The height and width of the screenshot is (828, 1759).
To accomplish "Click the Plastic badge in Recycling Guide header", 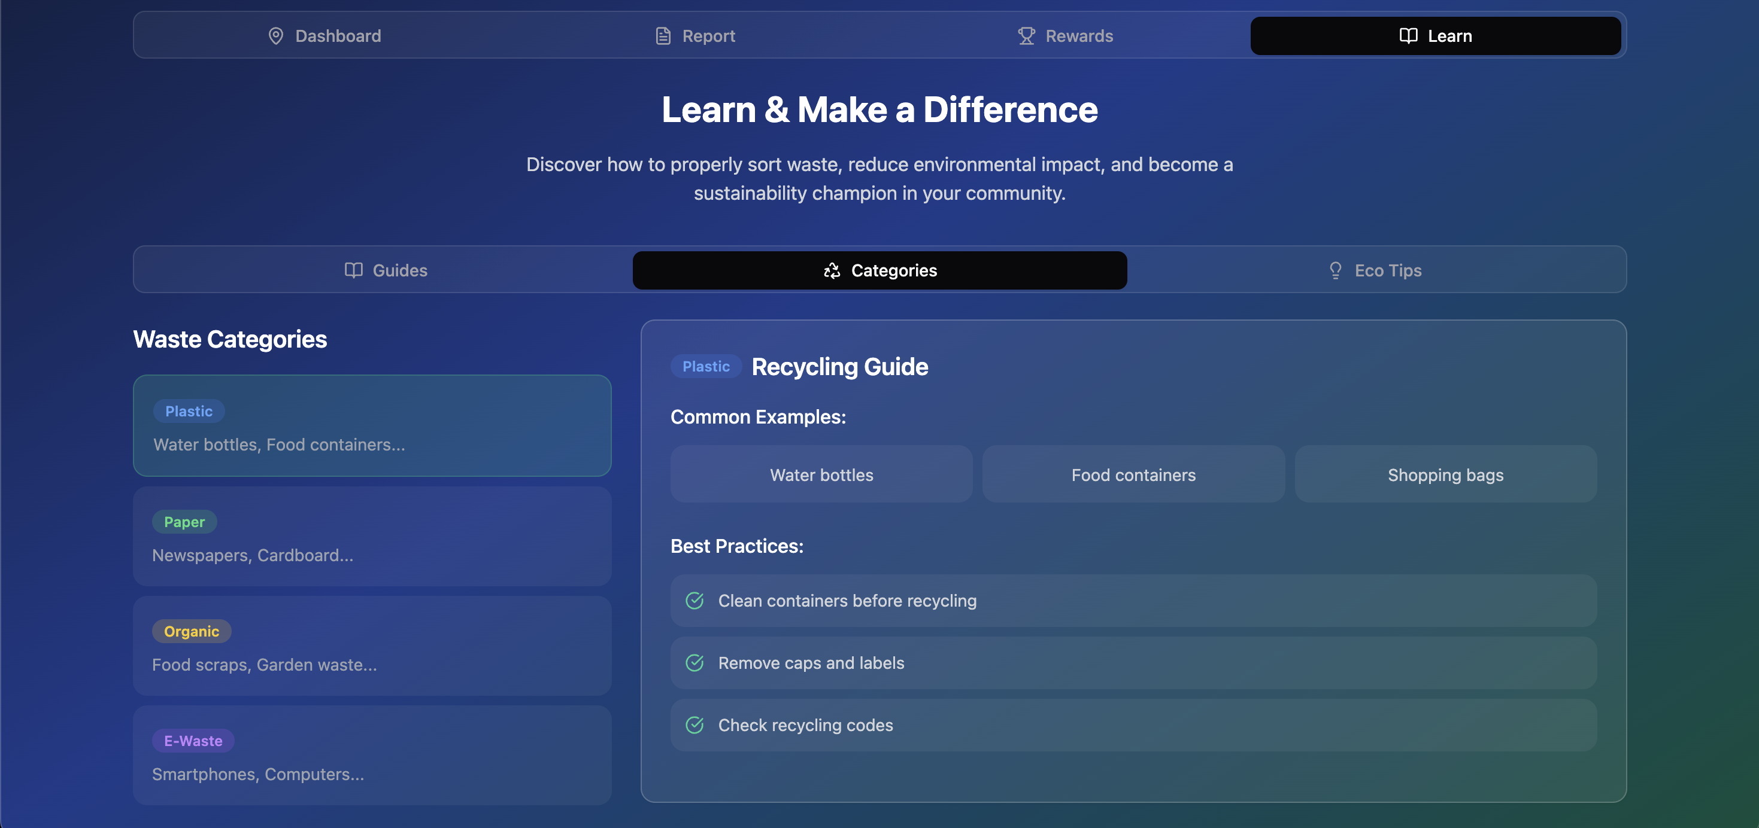I will tap(705, 367).
